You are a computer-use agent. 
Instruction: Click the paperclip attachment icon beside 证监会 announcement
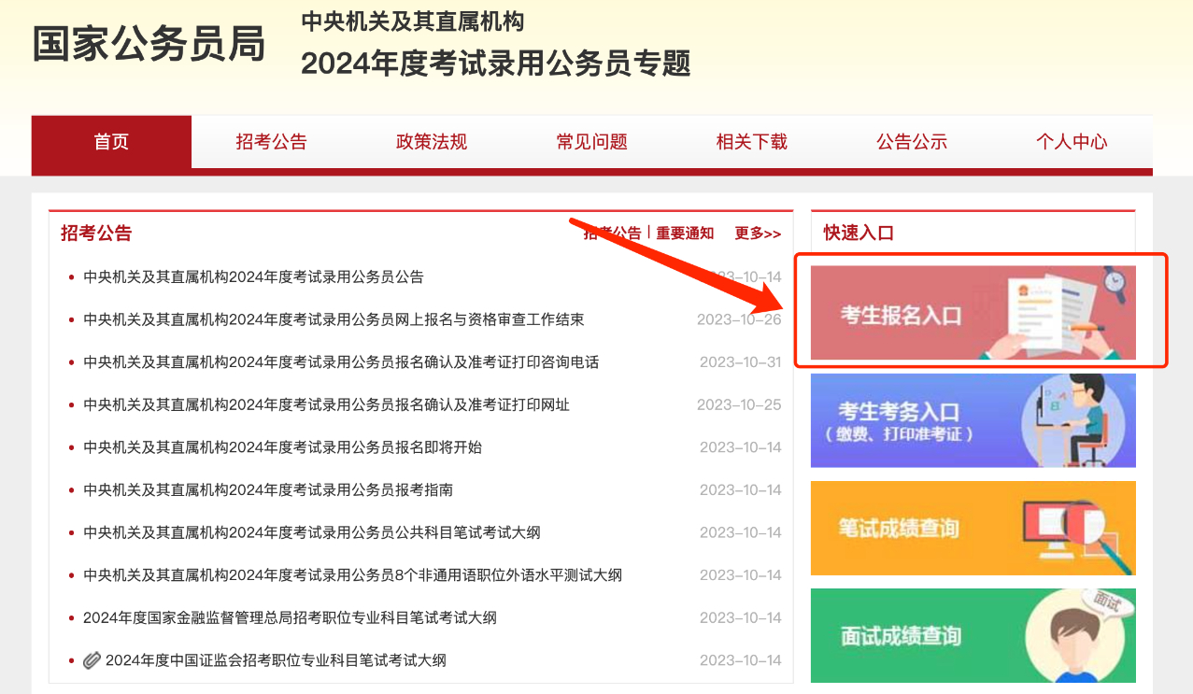pyautogui.click(x=90, y=660)
